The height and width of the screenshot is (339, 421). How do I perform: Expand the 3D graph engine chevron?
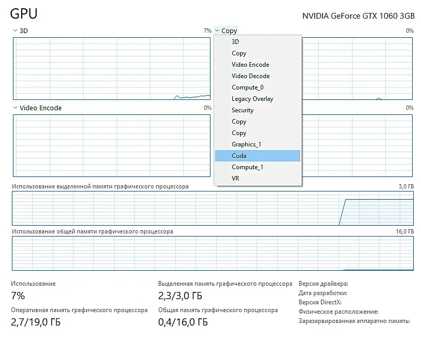tap(15, 31)
